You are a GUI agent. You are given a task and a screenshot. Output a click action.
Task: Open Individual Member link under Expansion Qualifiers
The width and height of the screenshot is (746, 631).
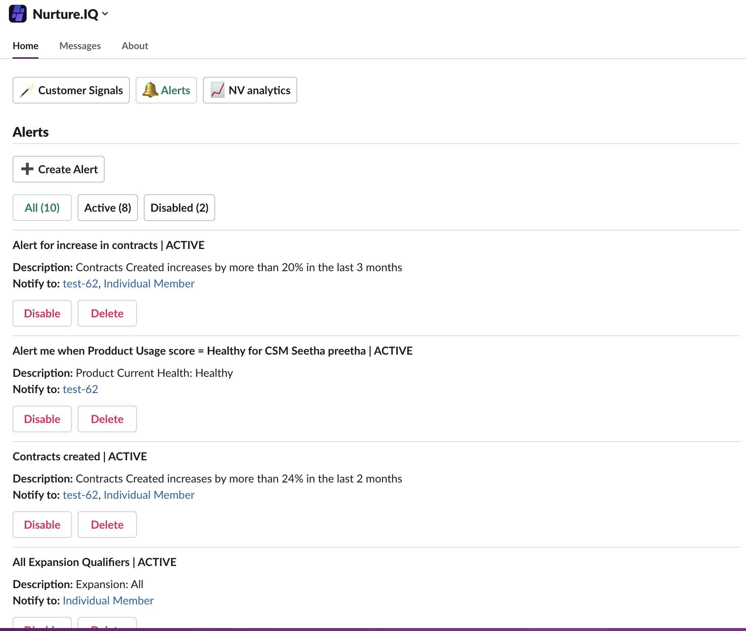(x=108, y=600)
